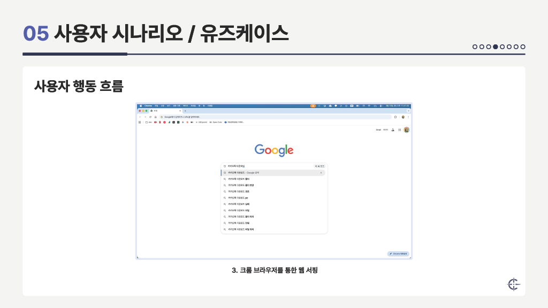
Task: Open the Chrome three-dot menu
Action: (409, 117)
